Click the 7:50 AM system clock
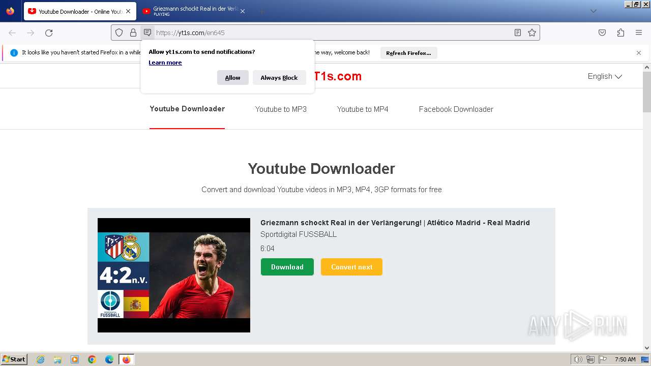651x366 pixels. [x=625, y=359]
